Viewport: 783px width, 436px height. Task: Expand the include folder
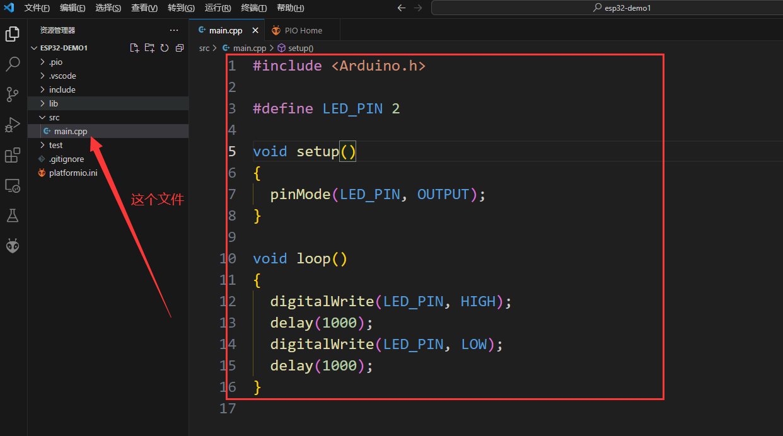tap(108, 89)
